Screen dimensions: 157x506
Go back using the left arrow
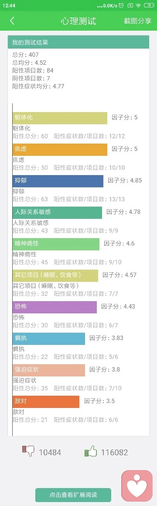(x=12, y=21)
